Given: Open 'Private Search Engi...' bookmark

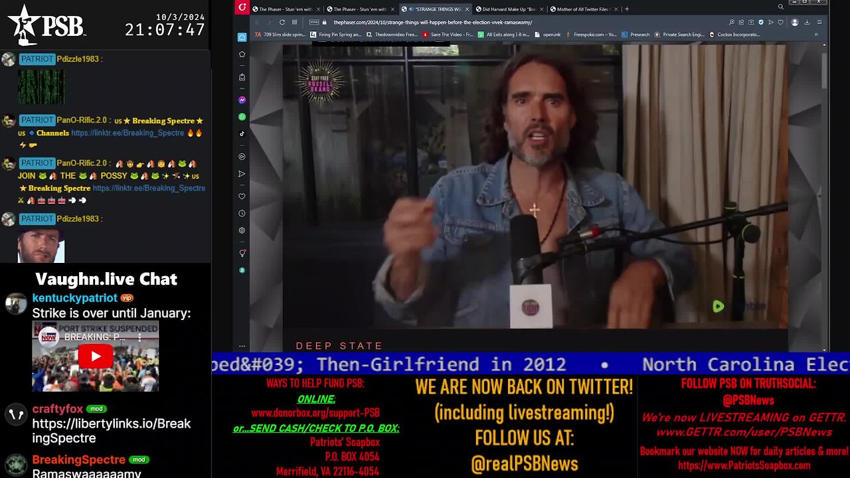Looking at the screenshot, I should (x=679, y=35).
